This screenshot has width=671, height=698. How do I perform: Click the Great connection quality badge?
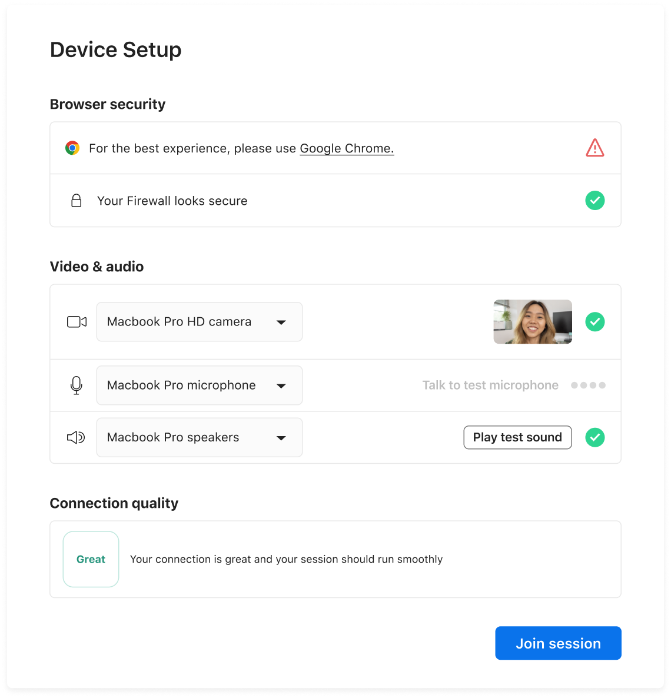click(91, 559)
